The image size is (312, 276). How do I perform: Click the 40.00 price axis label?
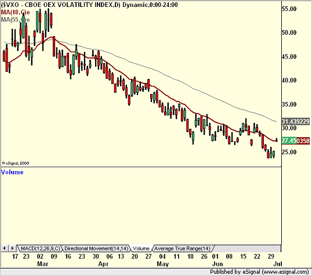[289, 80]
